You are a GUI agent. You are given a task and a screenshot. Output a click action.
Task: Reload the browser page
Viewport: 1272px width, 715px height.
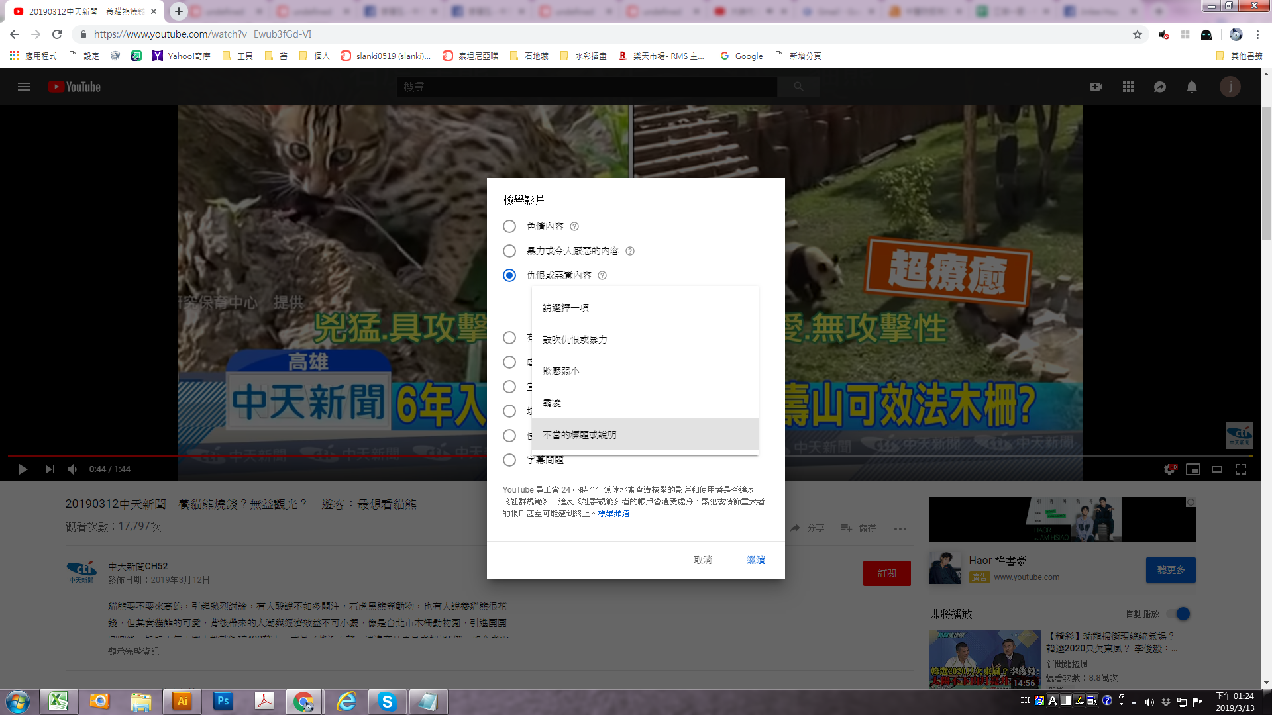[57, 34]
